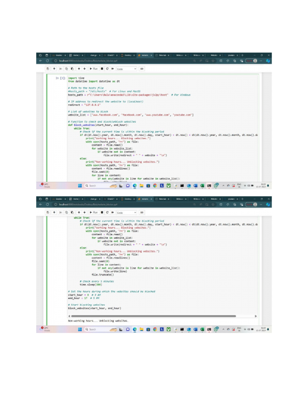Image resolution: width=308 pixels, height=410 pixels.
Task: Interrupt the kernel in the upper screenshot toolbar
Action: coord(102,69)
